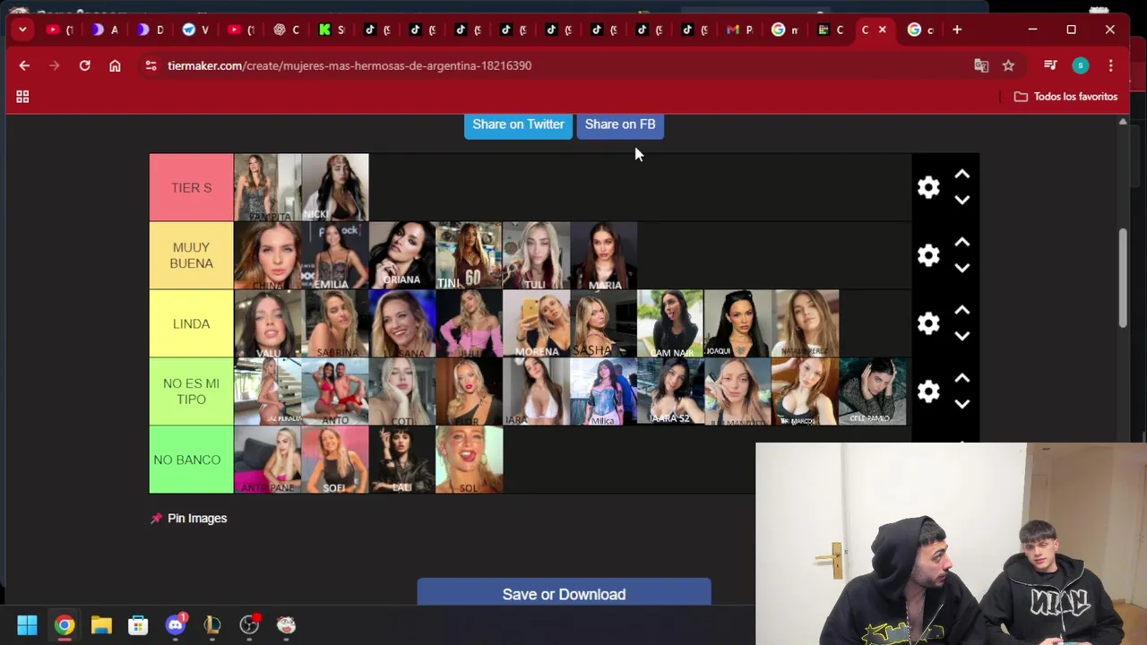The width and height of the screenshot is (1147, 645).
Task: Open settings gear for MUUY BUENA row
Action: coord(928,255)
